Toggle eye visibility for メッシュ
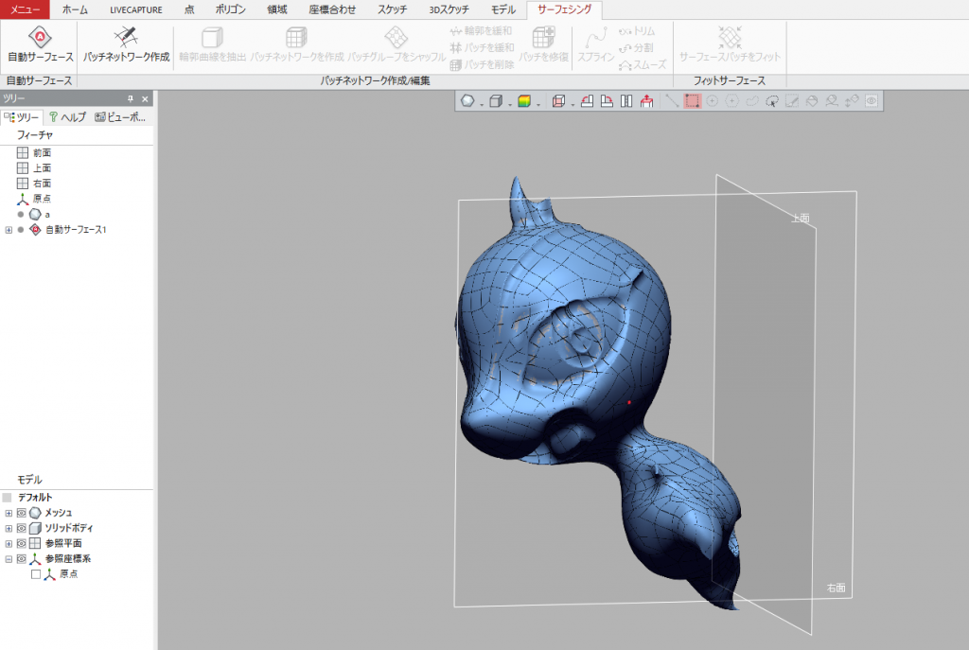969x650 pixels. click(x=22, y=513)
